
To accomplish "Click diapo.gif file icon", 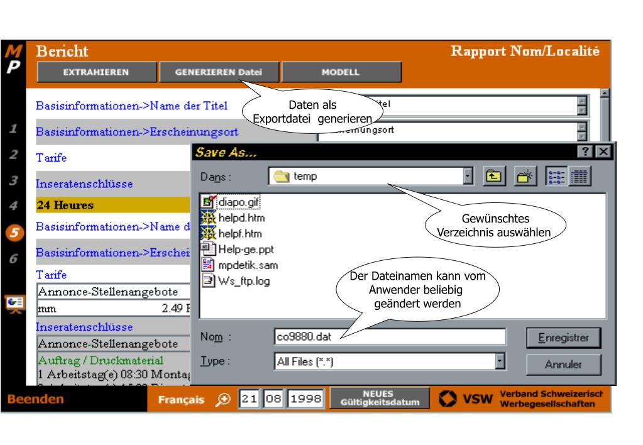I will pyautogui.click(x=208, y=202).
